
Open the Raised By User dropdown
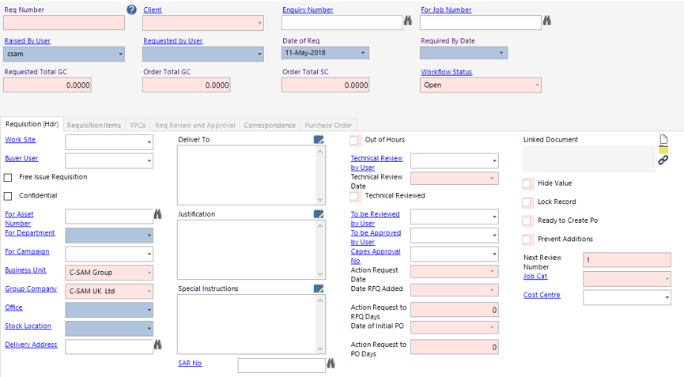pyautogui.click(x=120, y=55)
